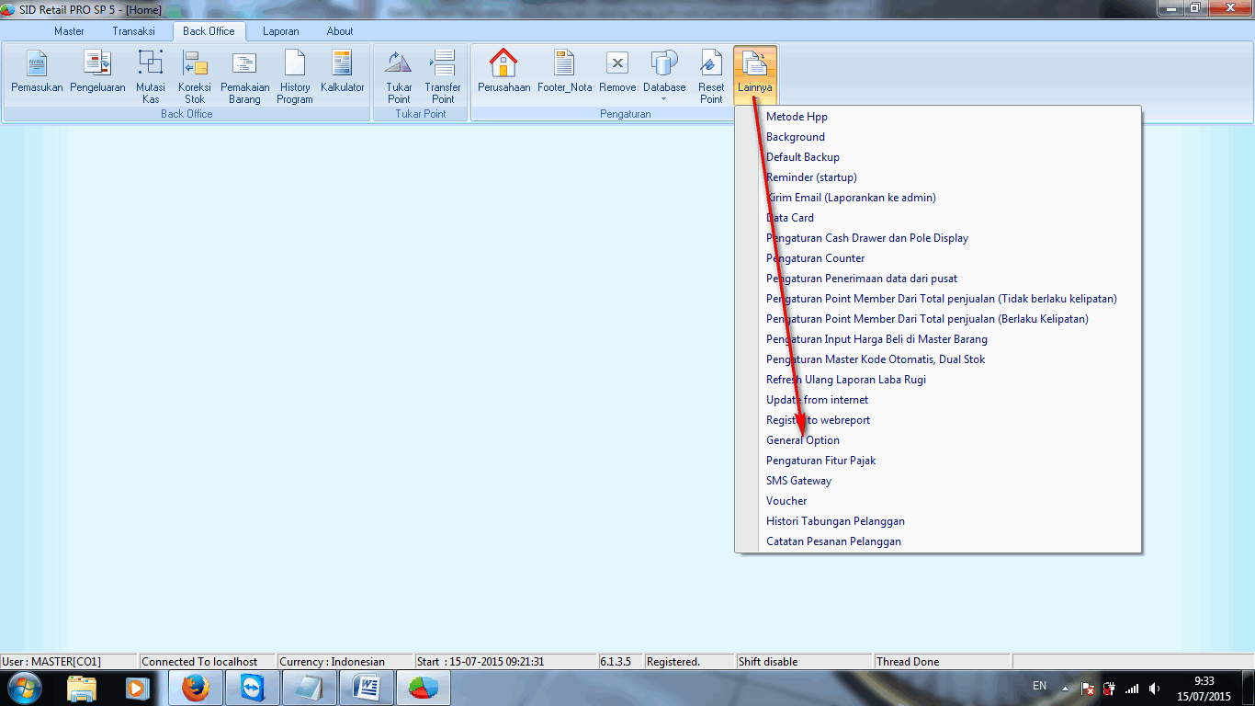The image size is (1255, 706).
Task: Open Transfer Point
Action: (x=443, y=75)
